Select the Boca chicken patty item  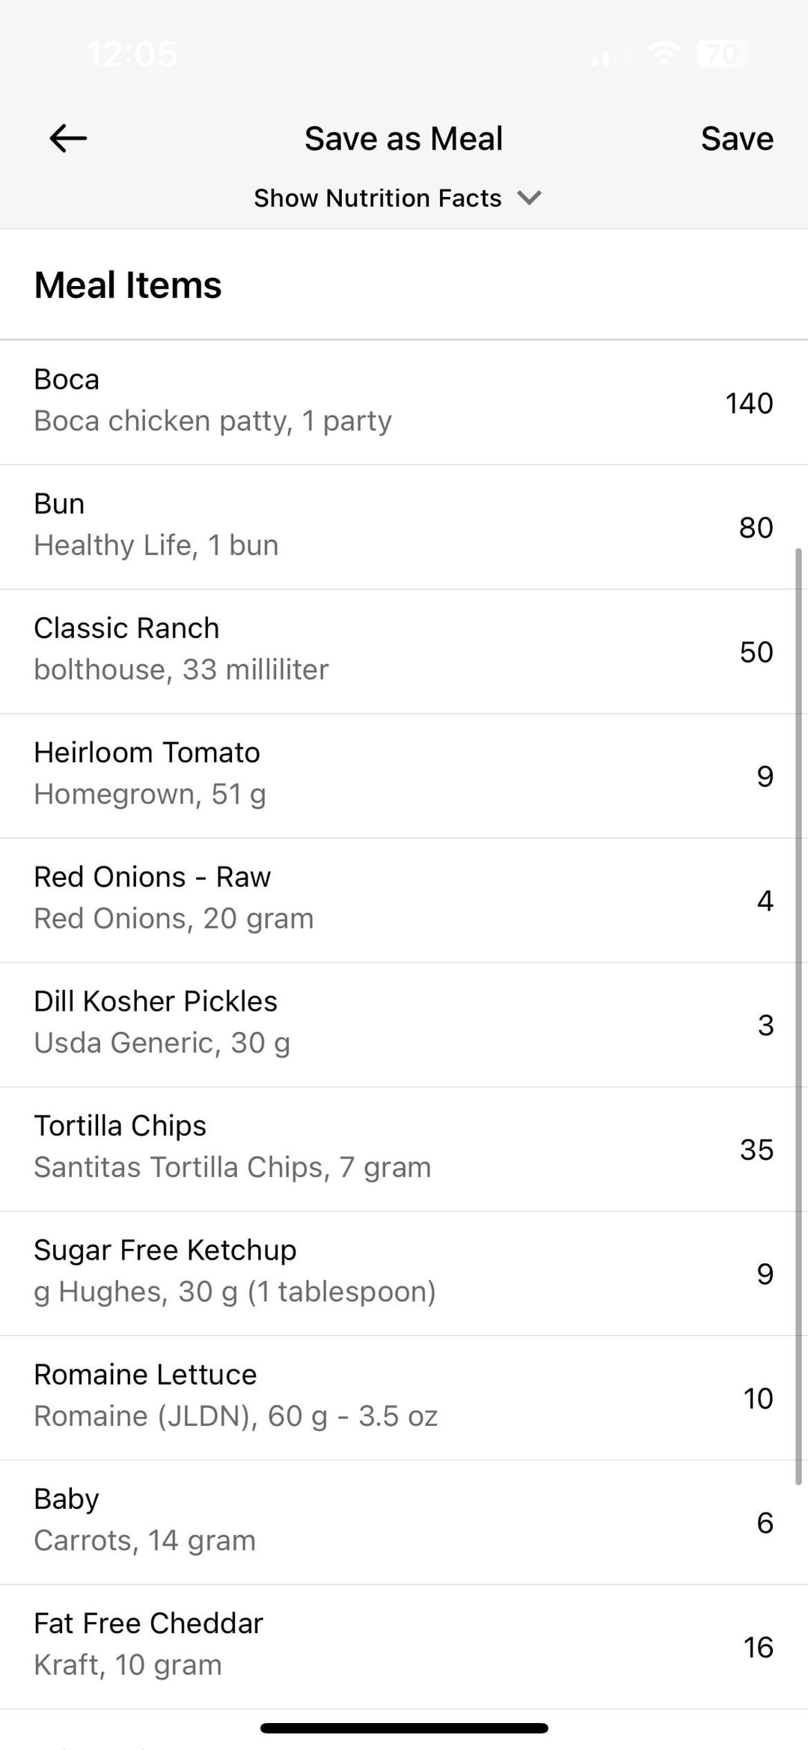(404, 402)
